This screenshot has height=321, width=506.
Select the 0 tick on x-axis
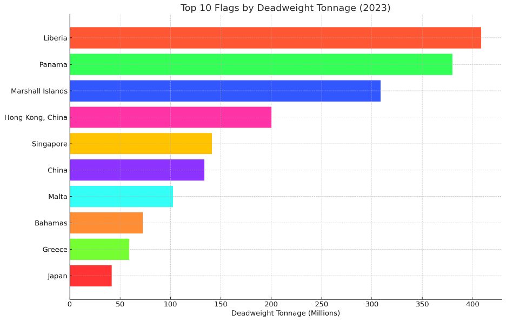(x=70, y=304)
